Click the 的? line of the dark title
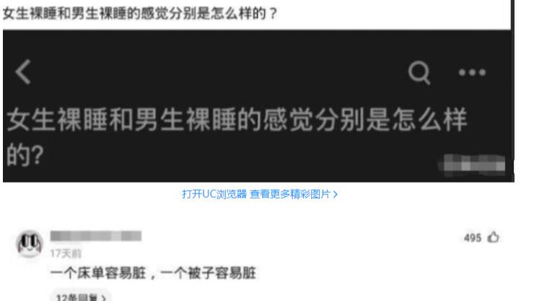Viewport: 534px width, 301px height. point(25,155)
